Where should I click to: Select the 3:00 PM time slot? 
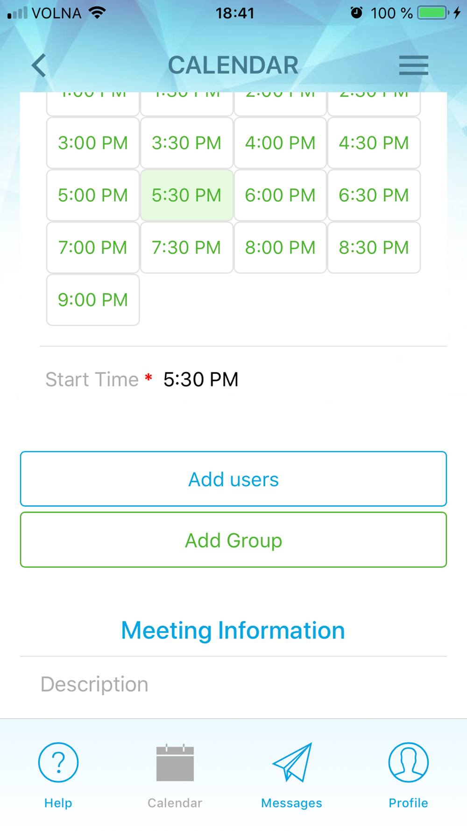[93, 143]
